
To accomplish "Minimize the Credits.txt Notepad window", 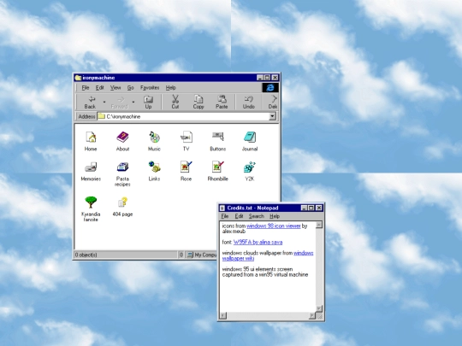I will tap(304, 208).
